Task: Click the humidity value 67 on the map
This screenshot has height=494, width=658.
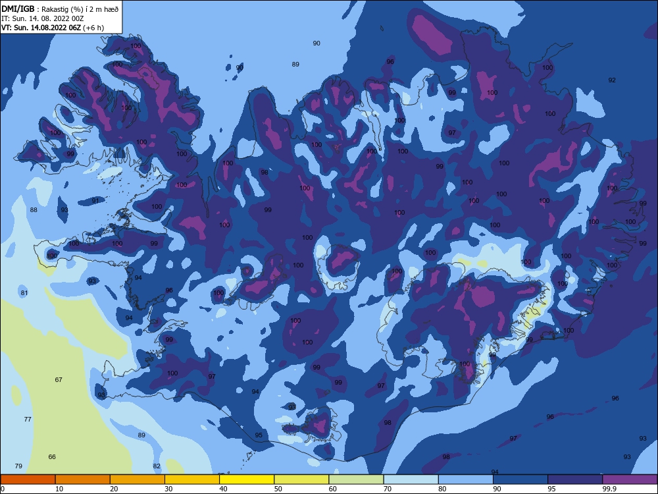Action: (x=59, y=380)
